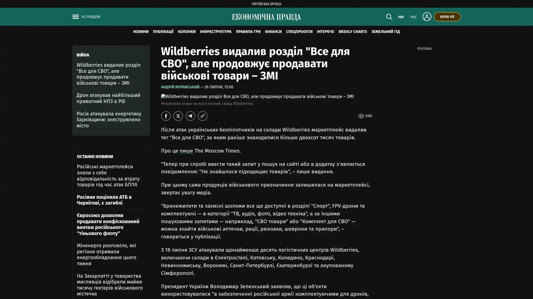Open the НОВИНИ section

[141, 32]
